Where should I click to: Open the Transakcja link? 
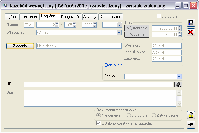click(x=113, y=65)
